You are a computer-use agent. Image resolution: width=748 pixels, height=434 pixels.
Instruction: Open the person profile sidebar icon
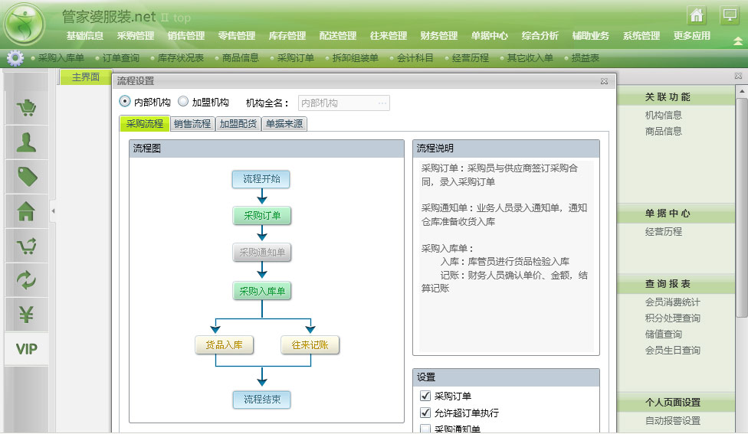pos(27,142)
